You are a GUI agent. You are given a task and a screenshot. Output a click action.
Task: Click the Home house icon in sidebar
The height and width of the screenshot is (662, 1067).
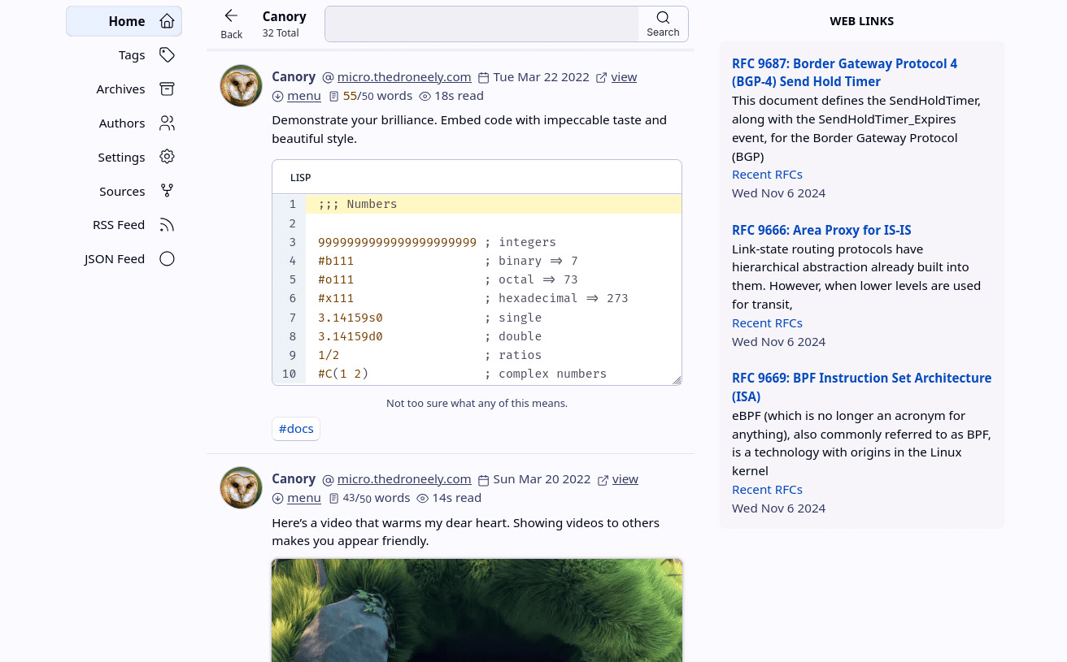pos(167,21)
